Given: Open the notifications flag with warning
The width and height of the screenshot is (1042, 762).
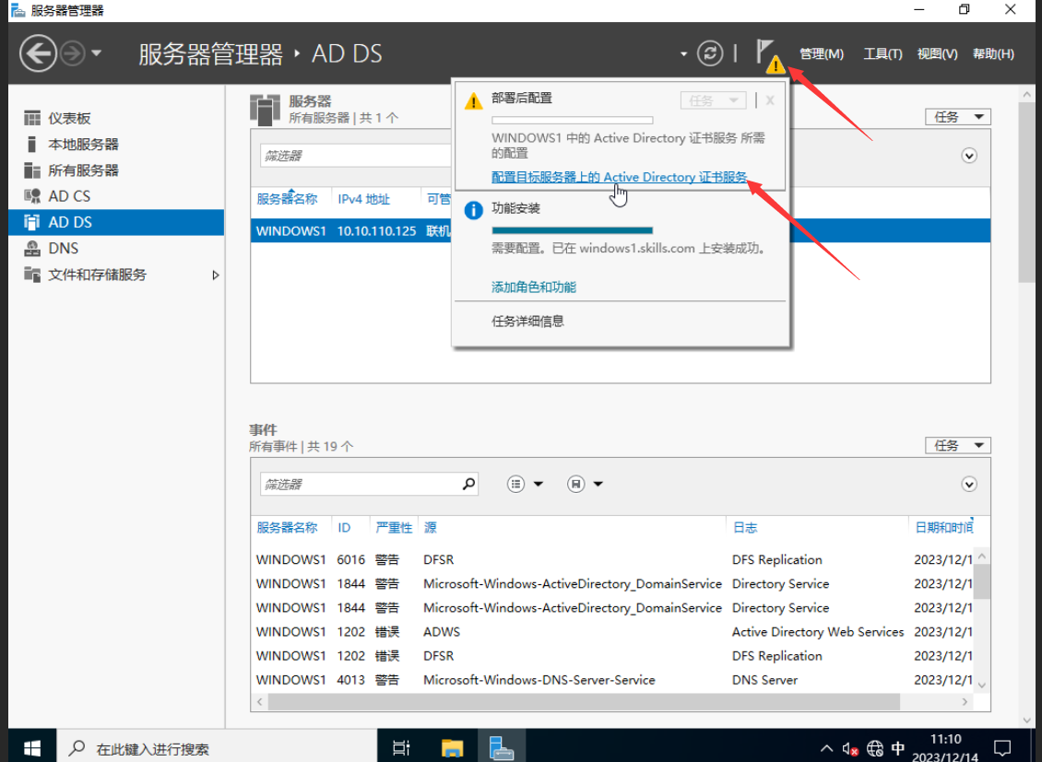Looking at the screenshot, I should pyautogui.click(x=767, y=54).
